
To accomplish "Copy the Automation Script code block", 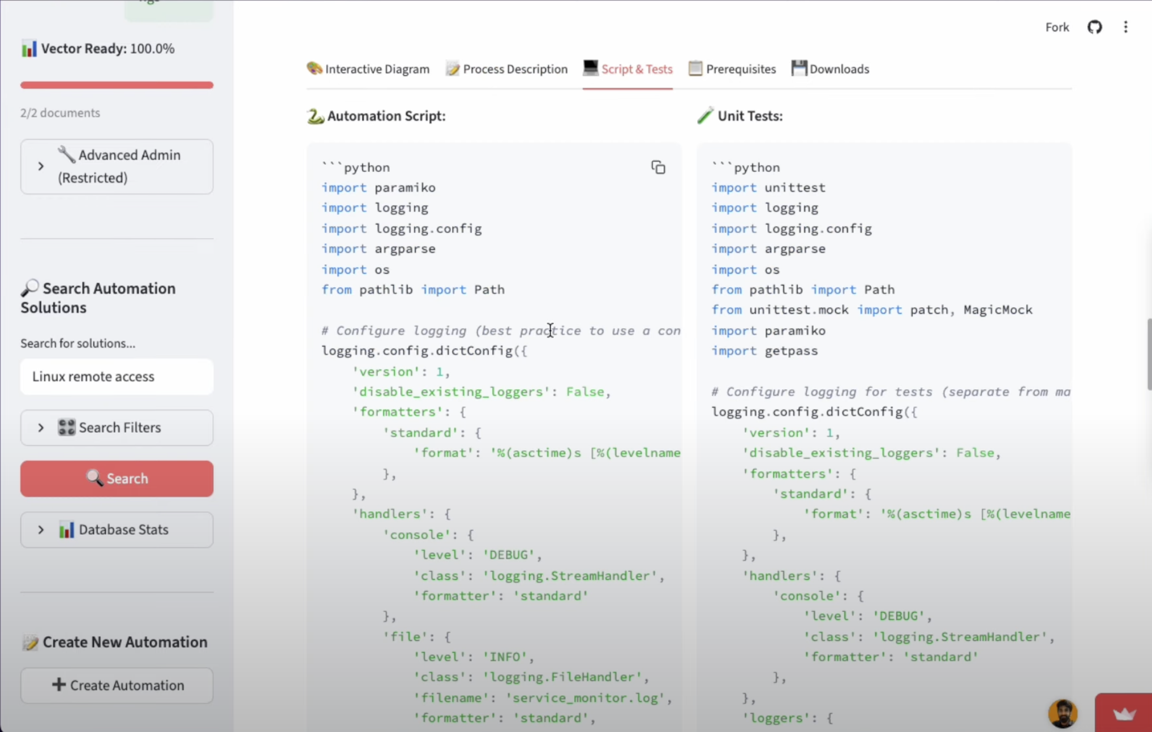I will [657, 167].
